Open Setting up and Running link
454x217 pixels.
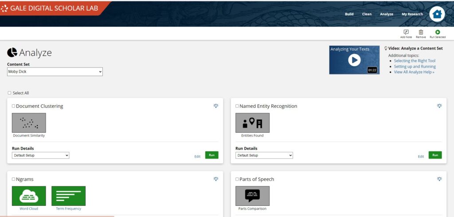pyautogui.click(x=415, y=67)
